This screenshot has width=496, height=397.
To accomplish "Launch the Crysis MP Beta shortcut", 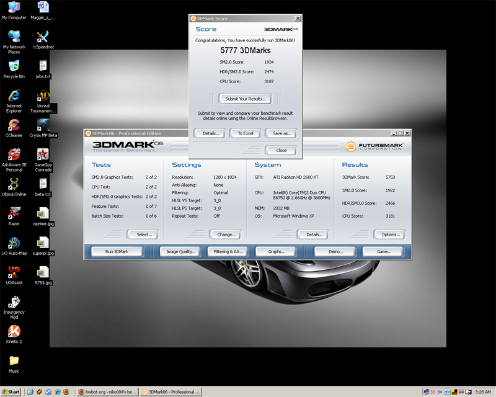I will pyautogui.click(x=43, y=128).
